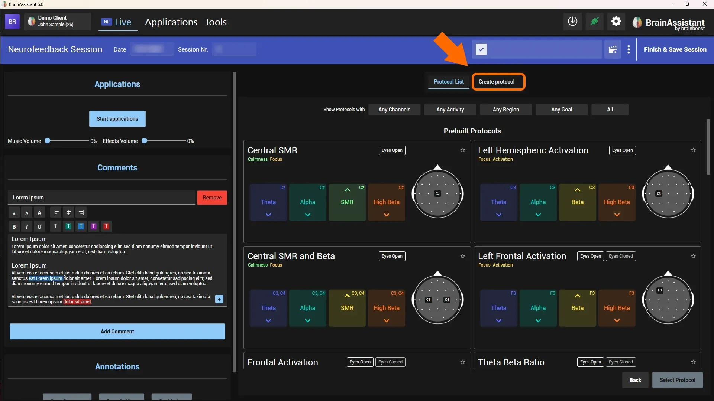Viewport: 714px width, 401px height.
Task: Select the largest font size A button
Action: pos(39,213)
